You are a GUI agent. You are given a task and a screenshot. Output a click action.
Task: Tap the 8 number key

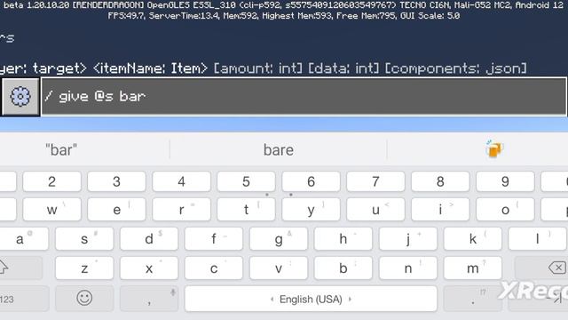point(440,181)
